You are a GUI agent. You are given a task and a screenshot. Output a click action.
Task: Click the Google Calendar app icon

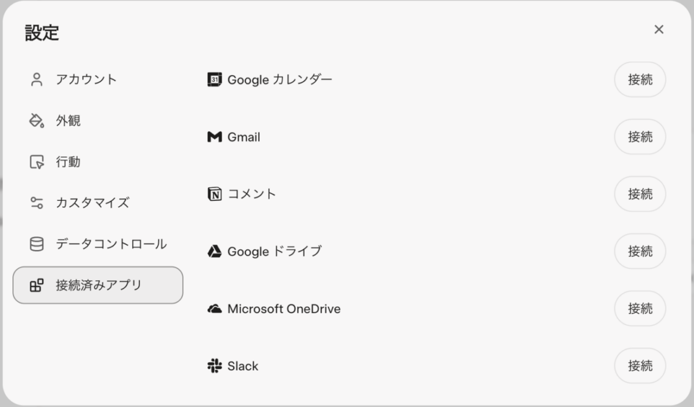(x=214, y=79)
